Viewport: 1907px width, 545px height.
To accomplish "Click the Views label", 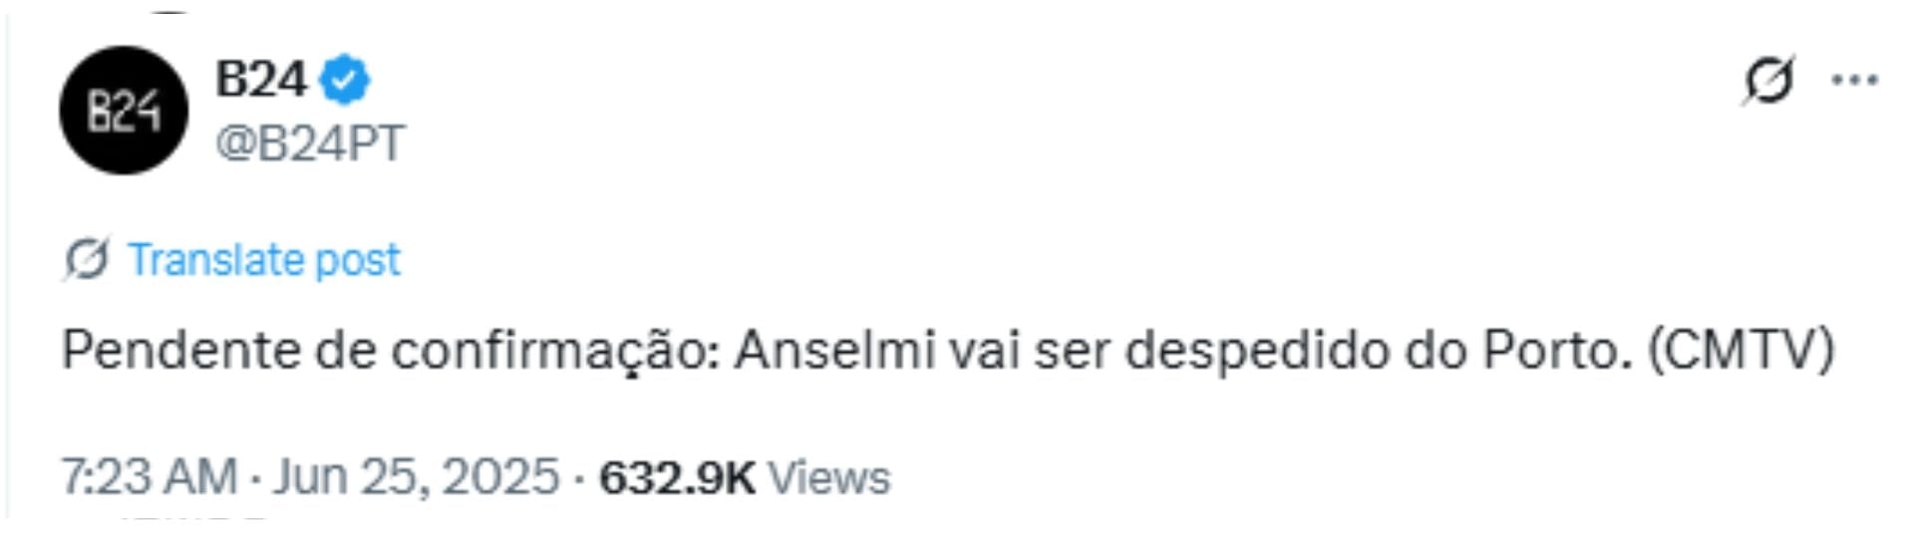I will click(829, 477).
